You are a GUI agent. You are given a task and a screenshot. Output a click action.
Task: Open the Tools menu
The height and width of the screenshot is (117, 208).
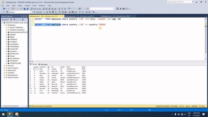coord(34,6)
